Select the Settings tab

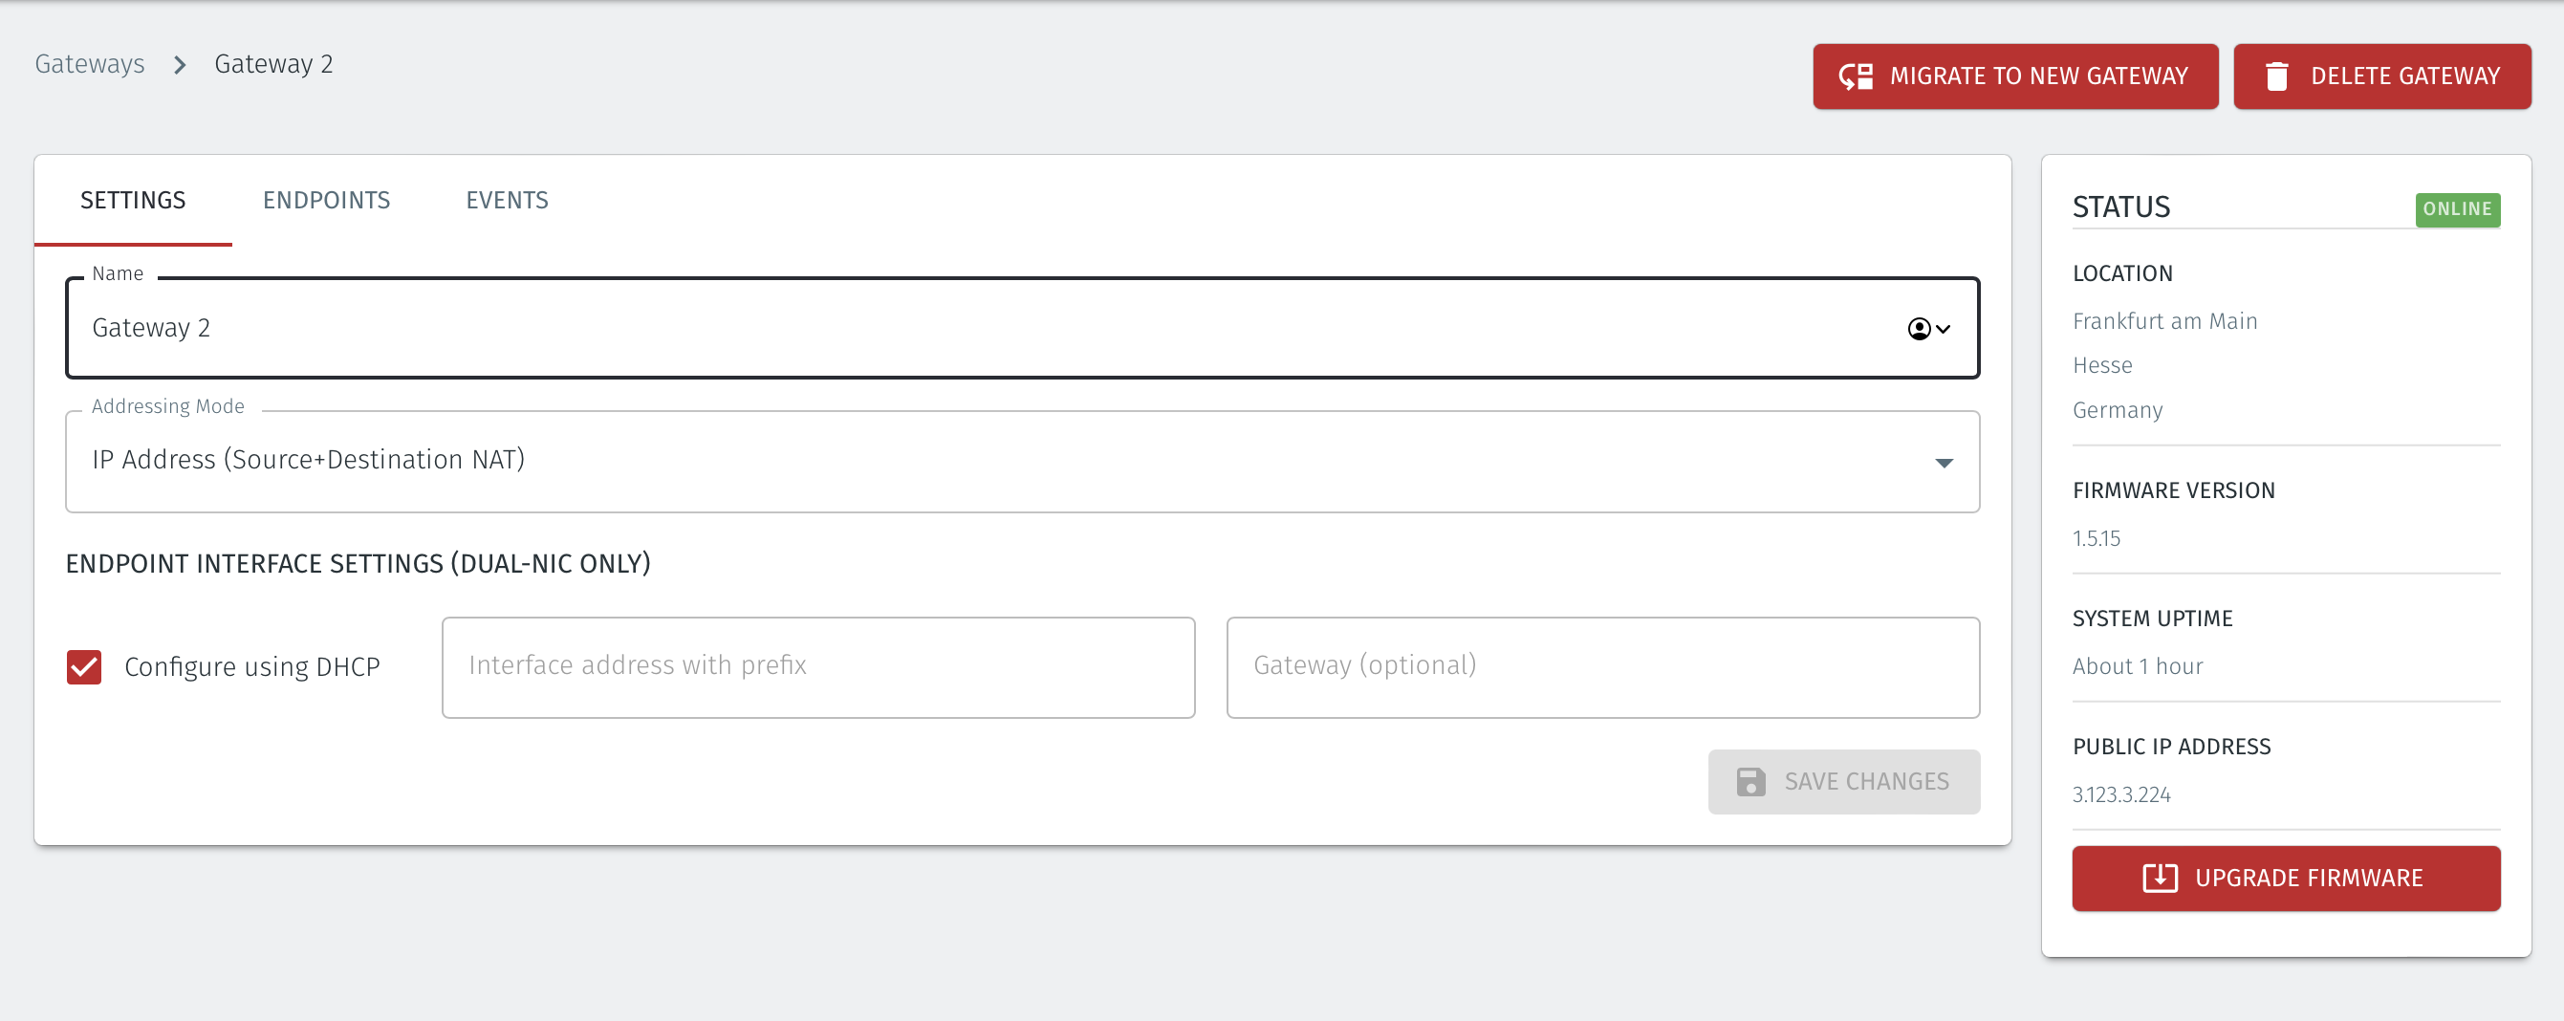pos(134,200)
